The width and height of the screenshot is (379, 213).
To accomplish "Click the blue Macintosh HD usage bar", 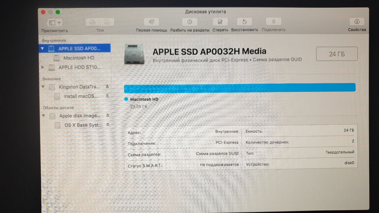I will click(240, 88).
